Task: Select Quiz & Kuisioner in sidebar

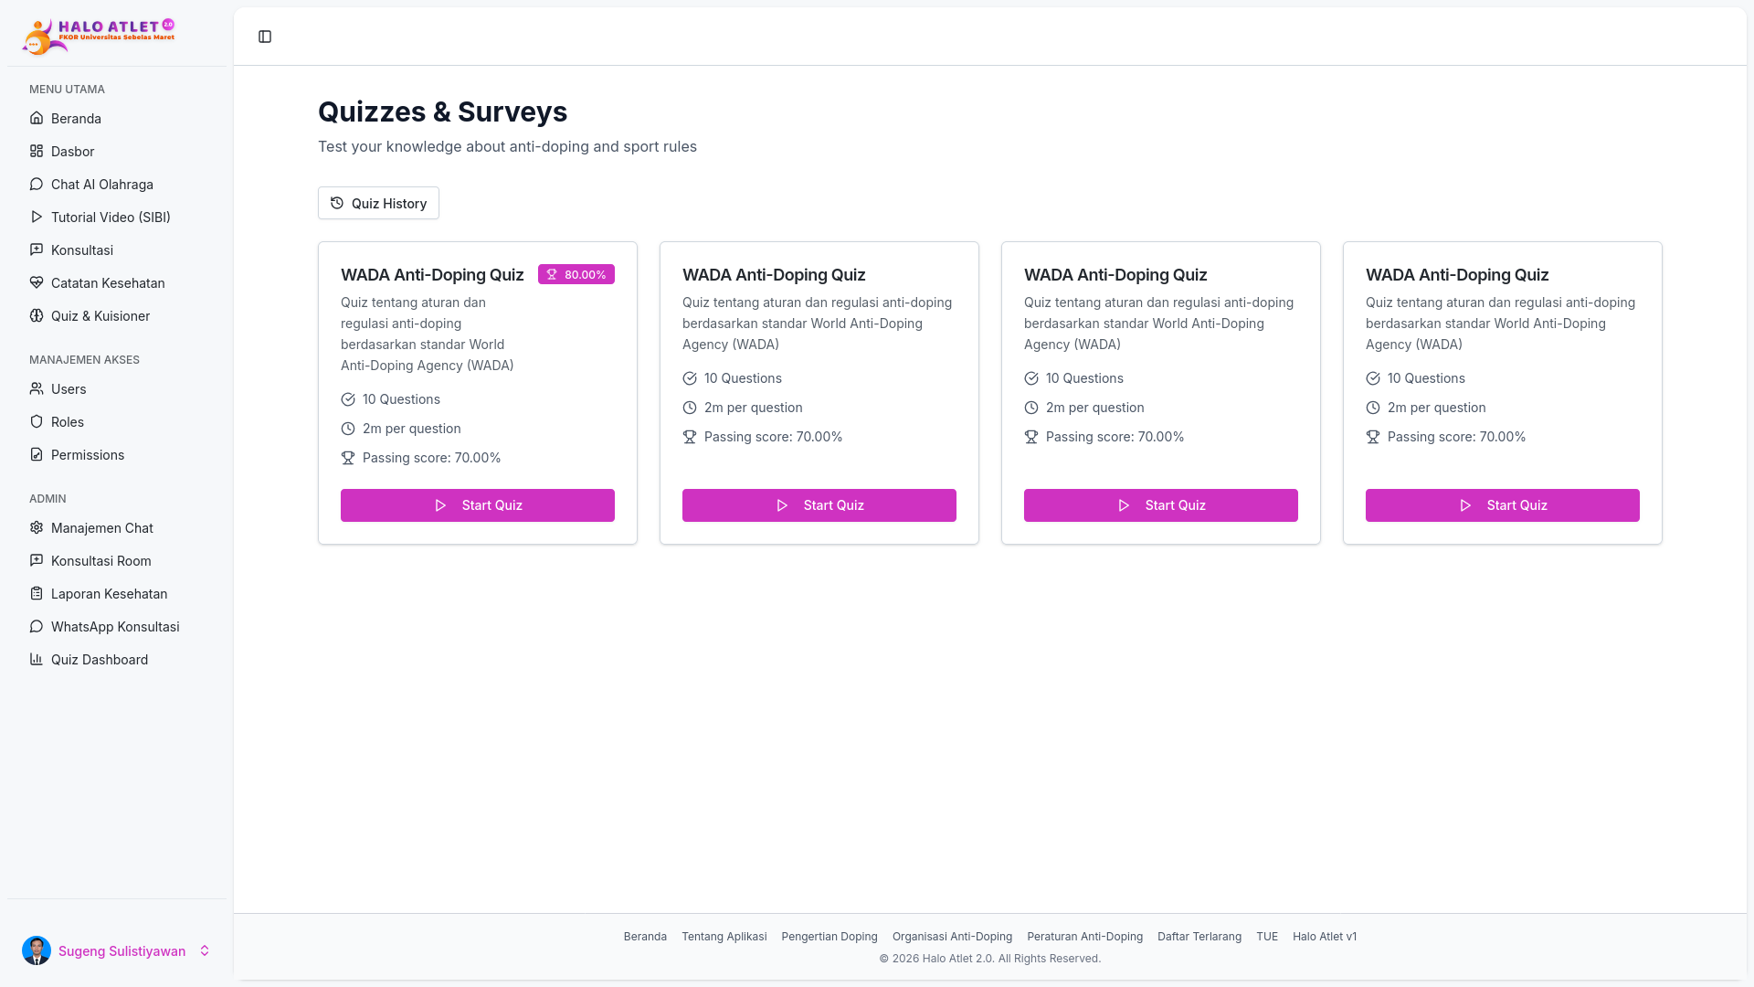Action: pos(117,315)
